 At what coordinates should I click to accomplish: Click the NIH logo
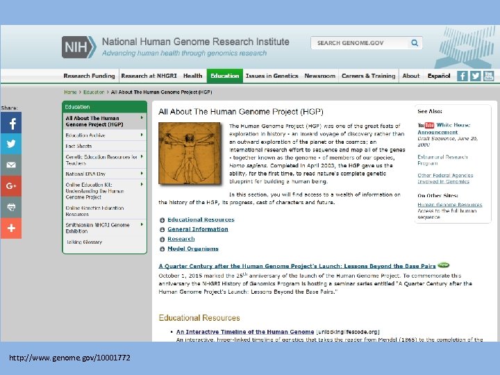(78, 47)
